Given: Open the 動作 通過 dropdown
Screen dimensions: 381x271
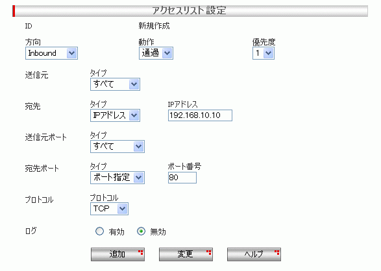Looking at the screenshot, I should 156,53.
